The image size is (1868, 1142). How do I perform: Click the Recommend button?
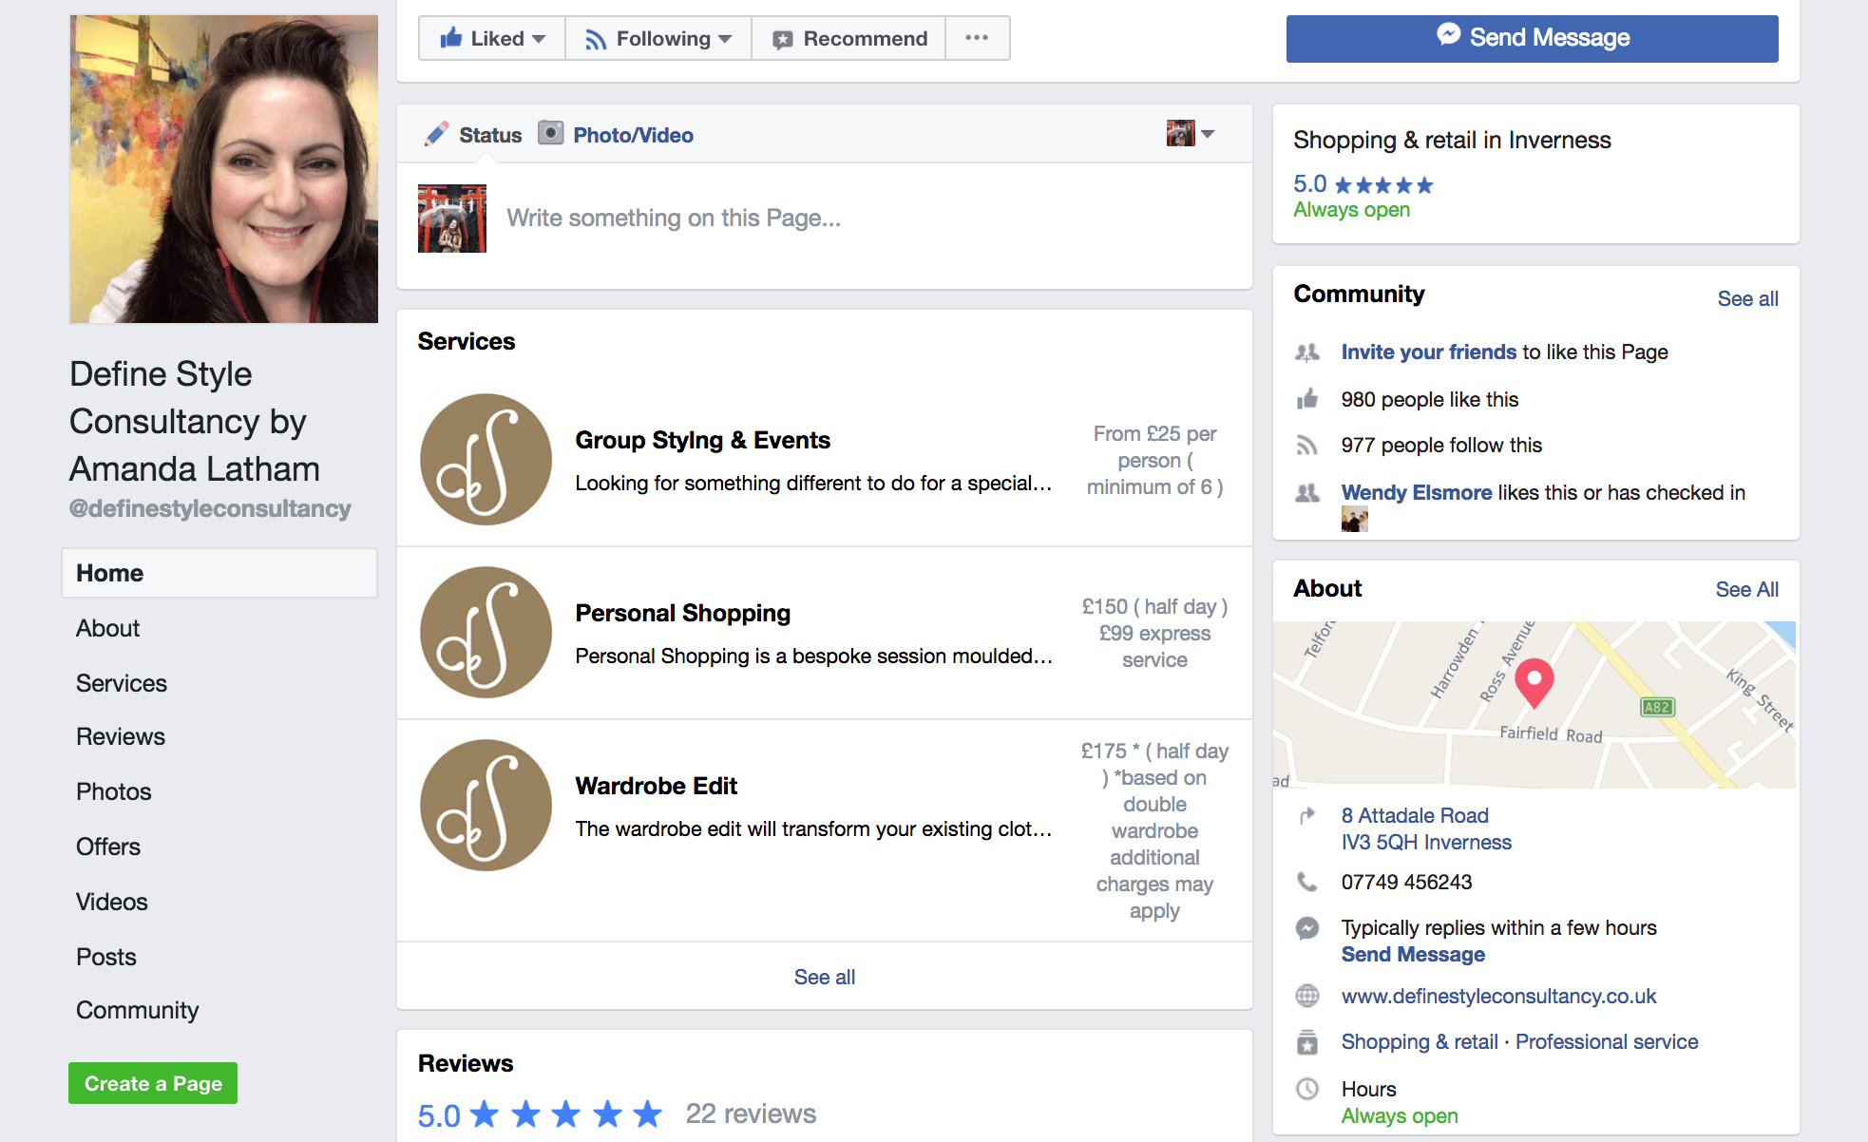(848, 38)
